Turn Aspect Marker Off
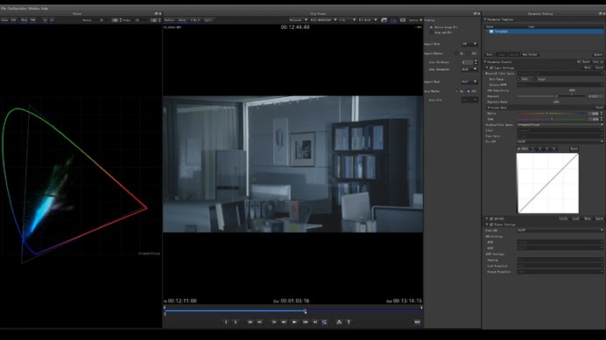Screen dimensions: 606x340 [469, 53]
